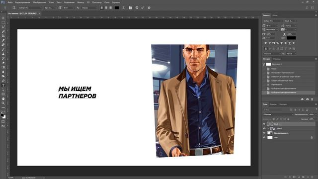Open layer opacity dropdown arrow
This screenshot has height=179, width=318.
316,114
